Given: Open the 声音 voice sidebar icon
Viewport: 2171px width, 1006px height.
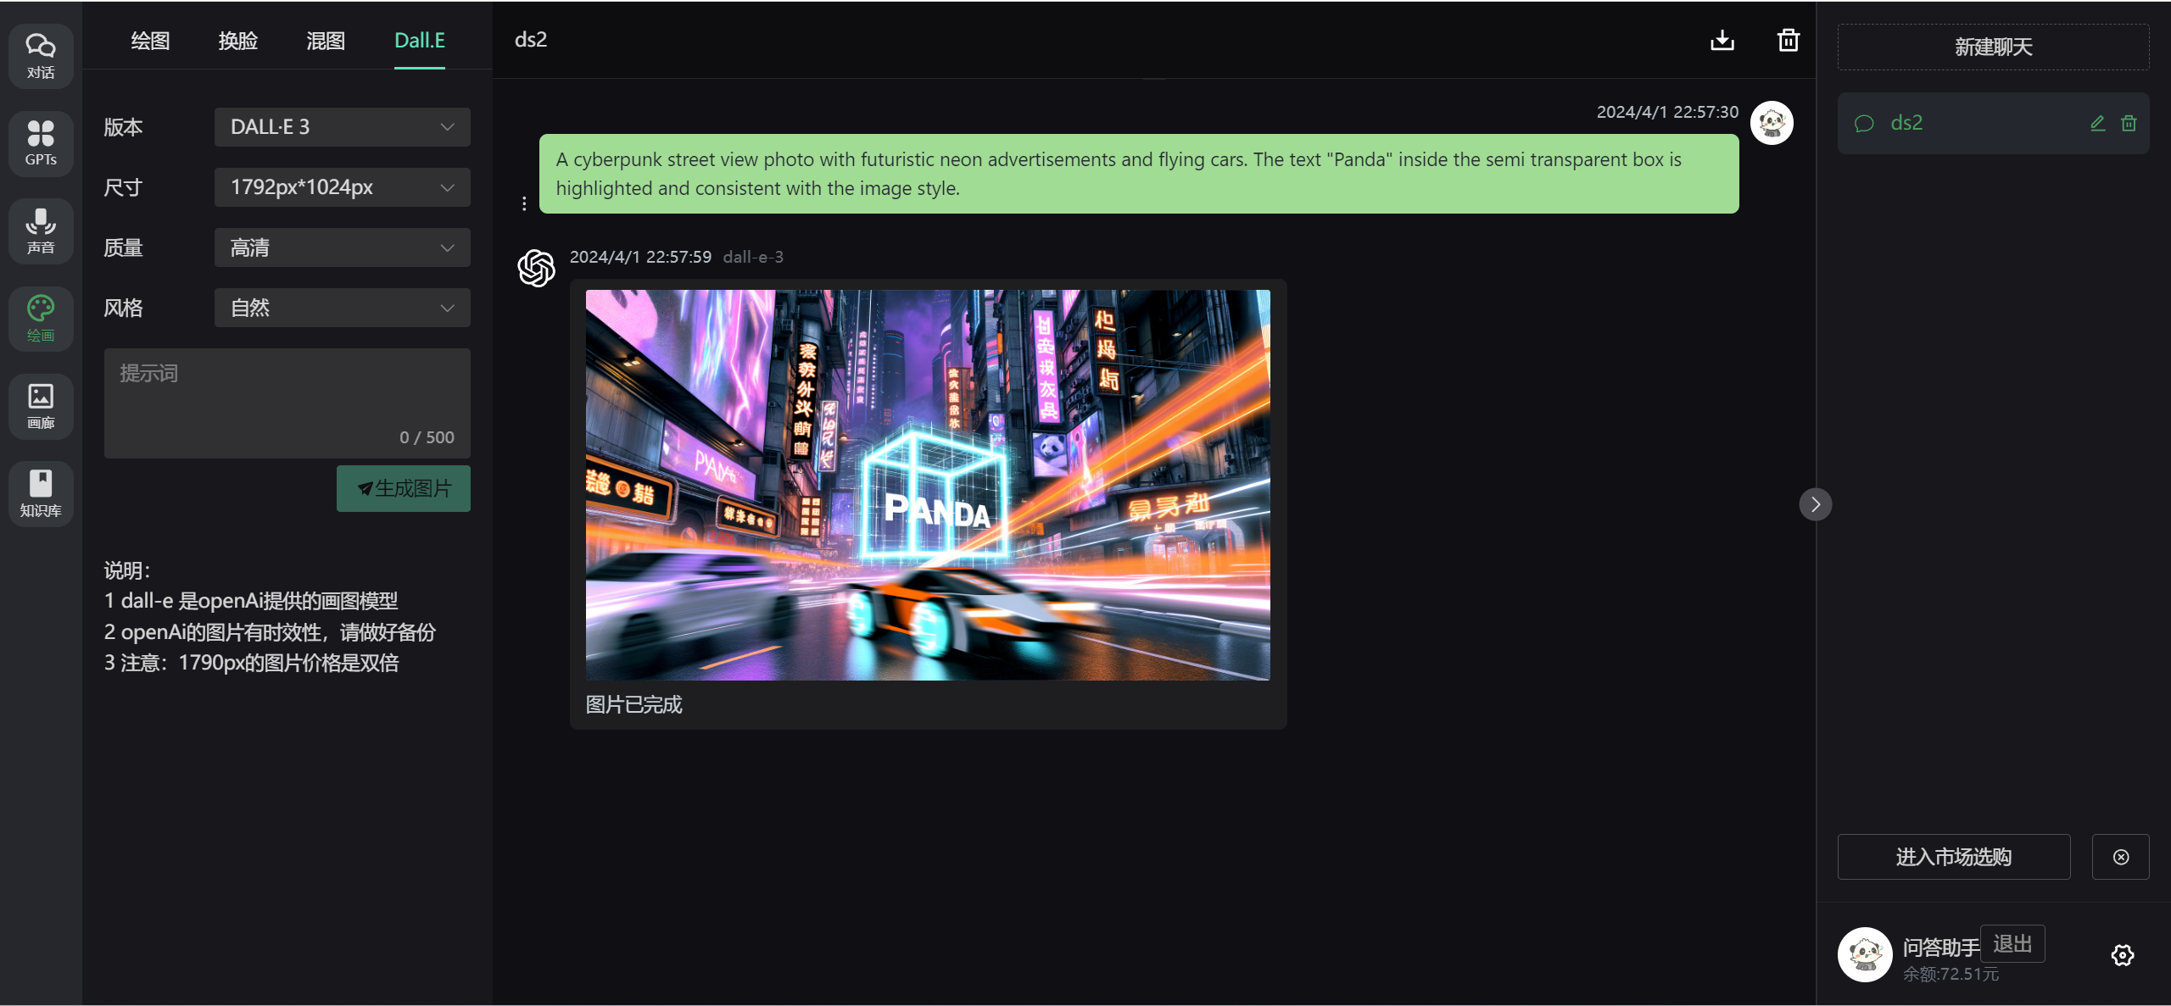Looking at the screenshot, I should click(41, 231).
